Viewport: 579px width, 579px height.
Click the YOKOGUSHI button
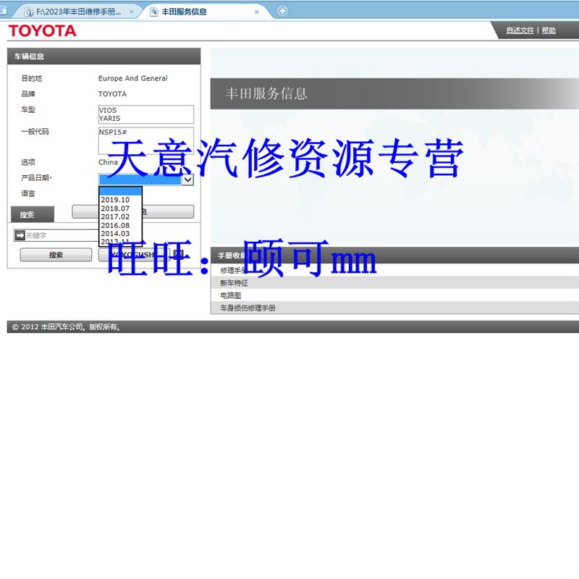(134, 255)
